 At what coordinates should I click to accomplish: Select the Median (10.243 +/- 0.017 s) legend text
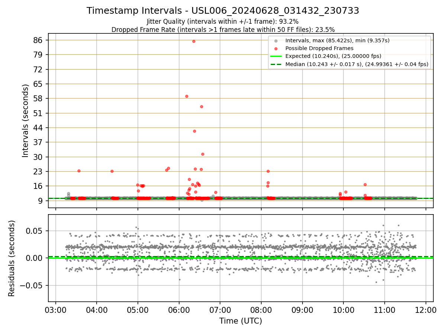click(357, 64)
